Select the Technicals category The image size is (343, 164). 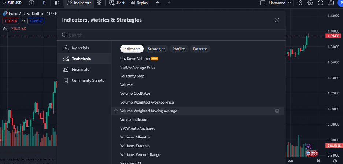(84, 59)
